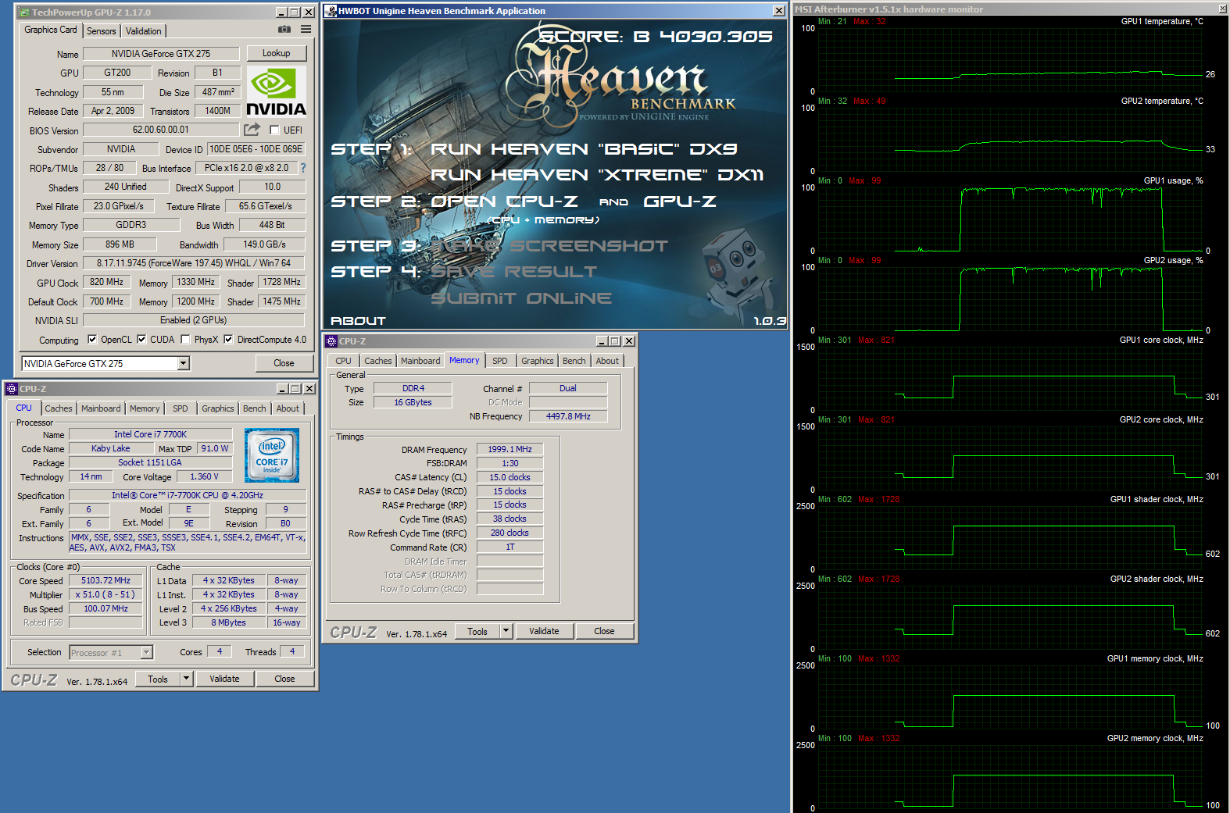Switch to the Sensors tab in GPU-Z
1230x813 pixels.
tap(102, 31)
